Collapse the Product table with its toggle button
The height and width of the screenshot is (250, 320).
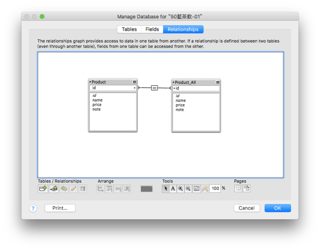[x=135, y=82]
